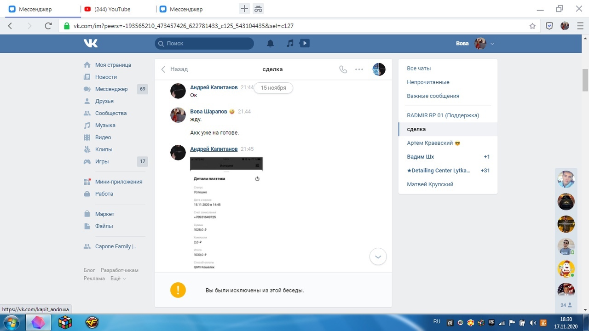Image resolution: width=589 pixels, height=331 pixels.
Task: Open the music player note icon
Action: (290, 43)
